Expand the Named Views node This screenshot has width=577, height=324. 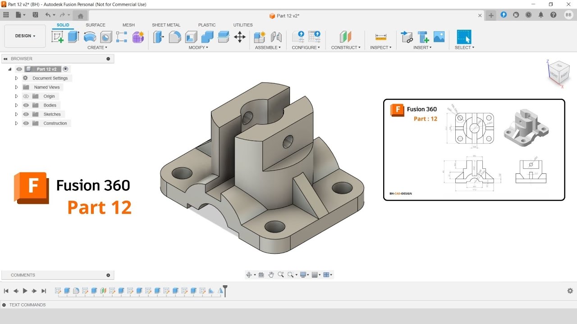click(17, 87)
